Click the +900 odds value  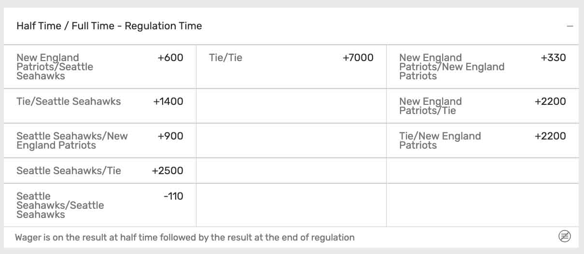[x=170, y=136]
